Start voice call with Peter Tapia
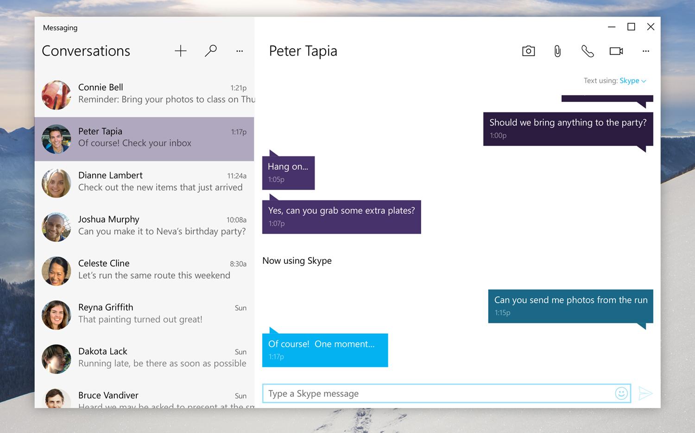This screenshot has height=433, width=695. [x=588, y=51]
